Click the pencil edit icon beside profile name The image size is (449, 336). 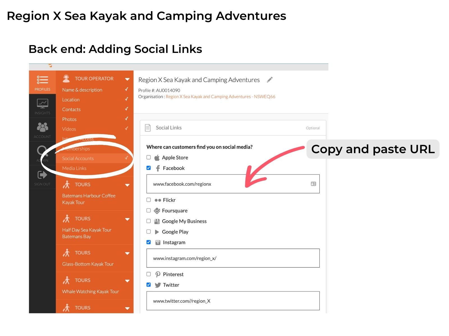[270, 80]
